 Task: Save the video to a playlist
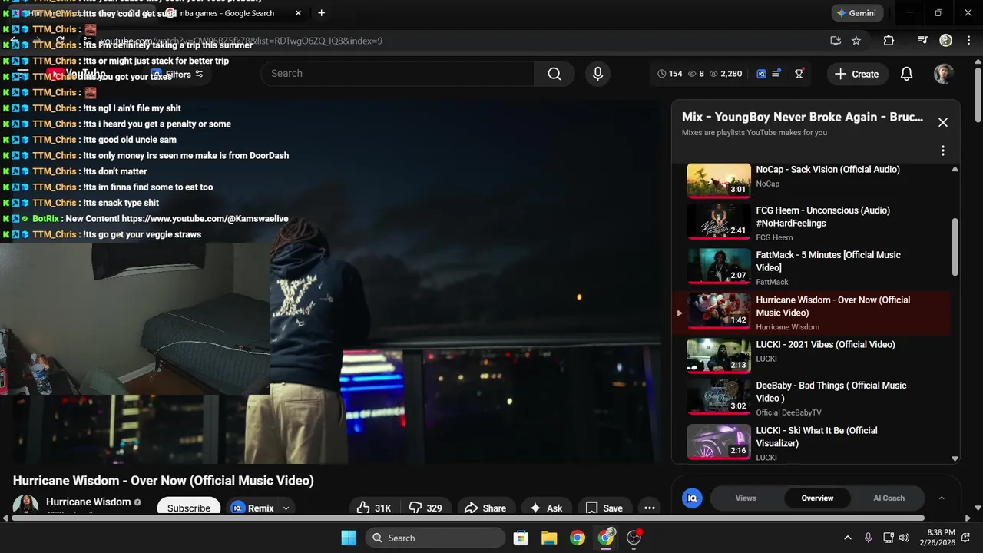click(604, 508)
